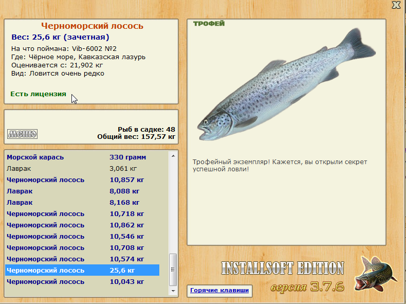Click the Есть лицензия text
The width and height of the screenshot is (406, 304).
[39, 94]
